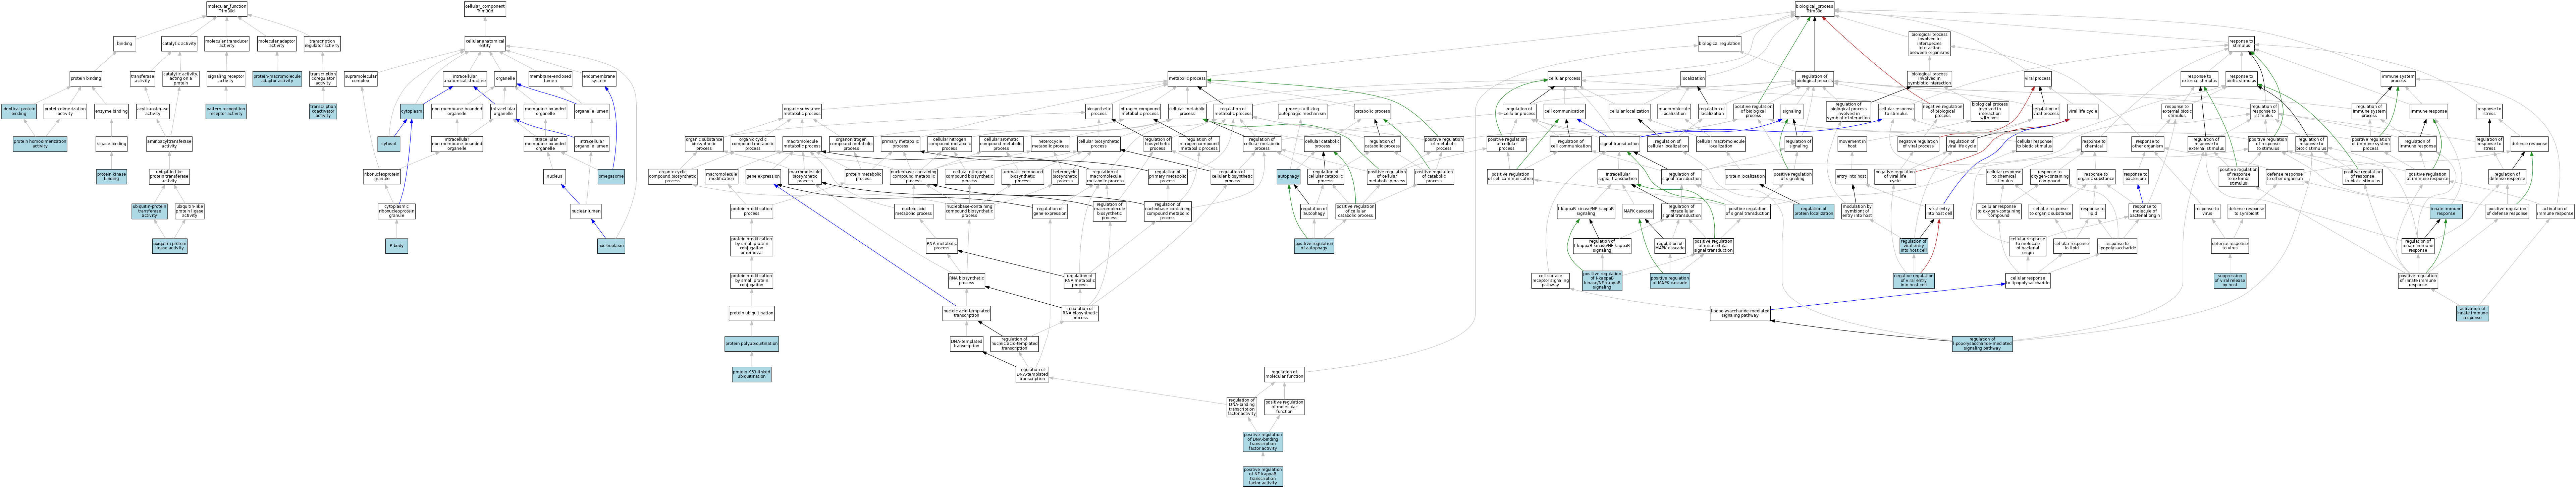
Task: Select 'cell surface receptor signaling pathway' node
Action: coord(1551,281)
